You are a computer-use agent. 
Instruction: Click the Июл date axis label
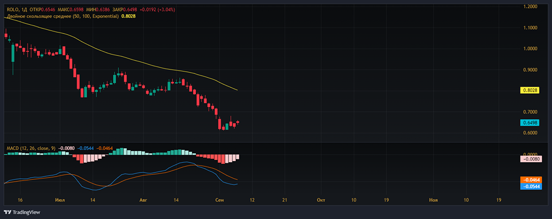click(60, 200)
